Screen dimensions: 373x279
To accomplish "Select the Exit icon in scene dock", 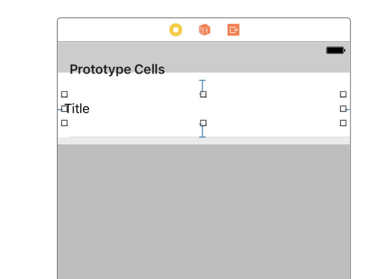I will tap(233, 30).
